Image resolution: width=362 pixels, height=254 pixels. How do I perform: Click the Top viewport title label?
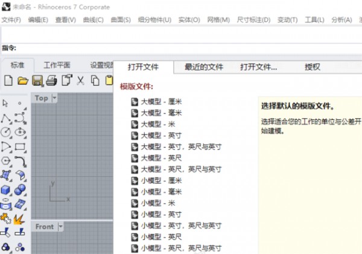[41, 98]
